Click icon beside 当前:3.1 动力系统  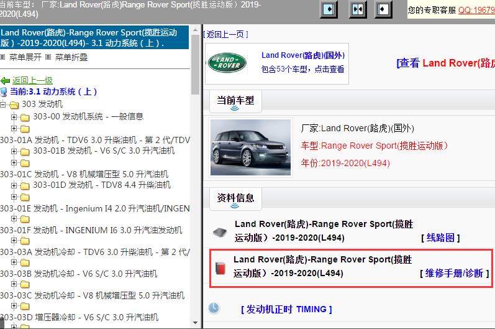4,92
